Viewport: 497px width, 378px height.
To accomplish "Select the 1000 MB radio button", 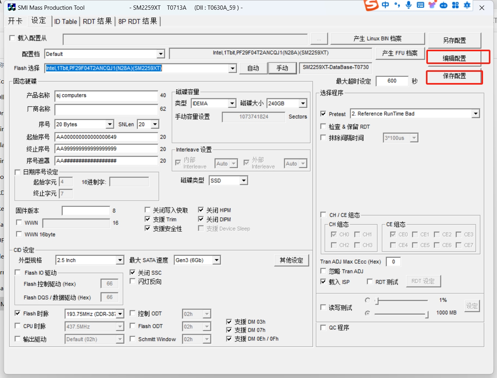I will (x=367, y=313).
